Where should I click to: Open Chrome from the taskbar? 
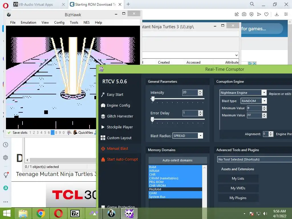coord(41,213)
